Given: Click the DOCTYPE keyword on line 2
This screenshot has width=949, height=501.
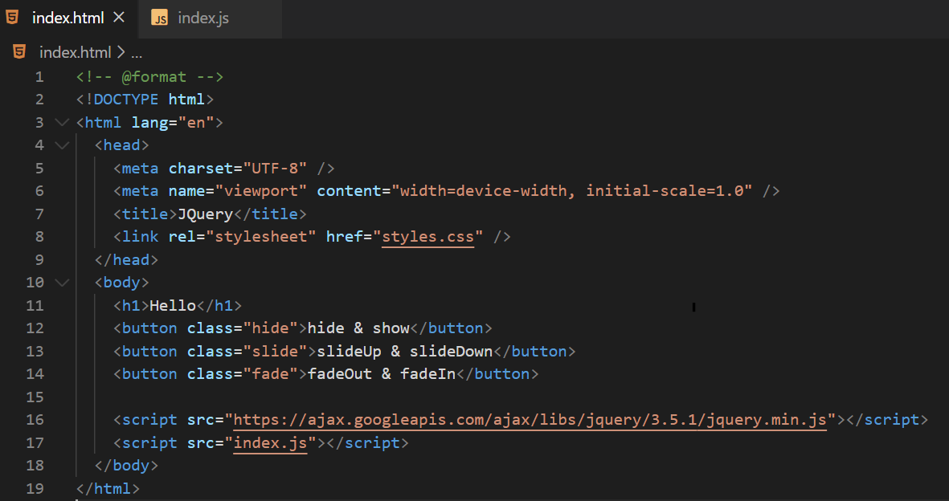Looking at the screenshot, I should click(x=126, y=100).
